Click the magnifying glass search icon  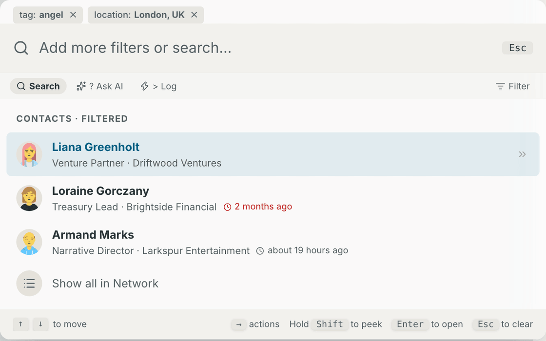tap(21, 48)
